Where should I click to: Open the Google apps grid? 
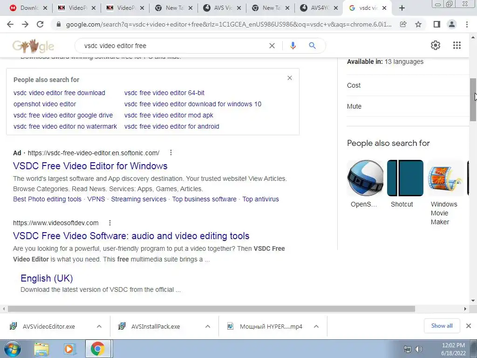pyautogui.click(x=457, y=45)
